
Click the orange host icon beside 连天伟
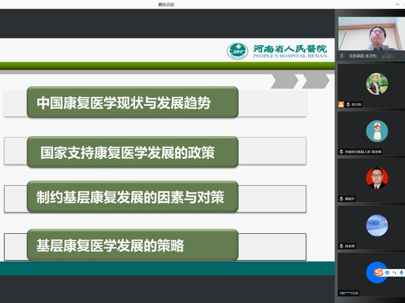(x=341, y=104)
